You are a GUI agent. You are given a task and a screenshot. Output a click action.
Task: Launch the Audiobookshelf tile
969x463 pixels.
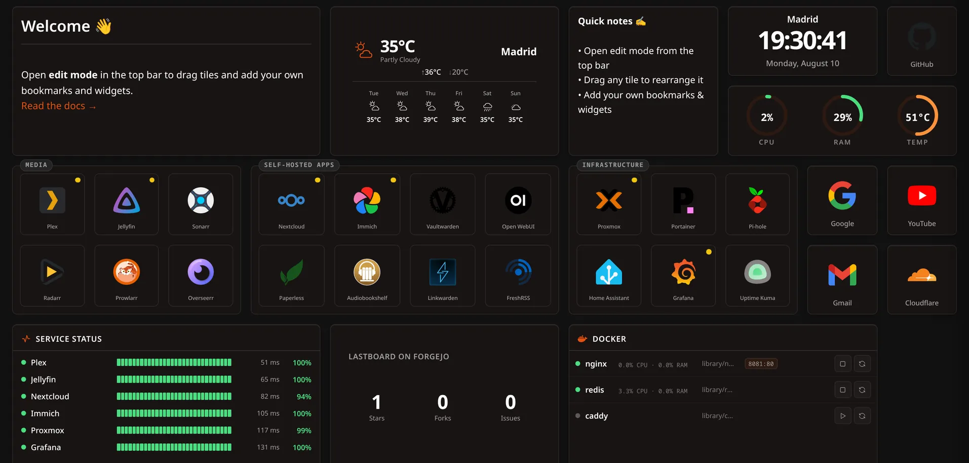coord(367,276)
